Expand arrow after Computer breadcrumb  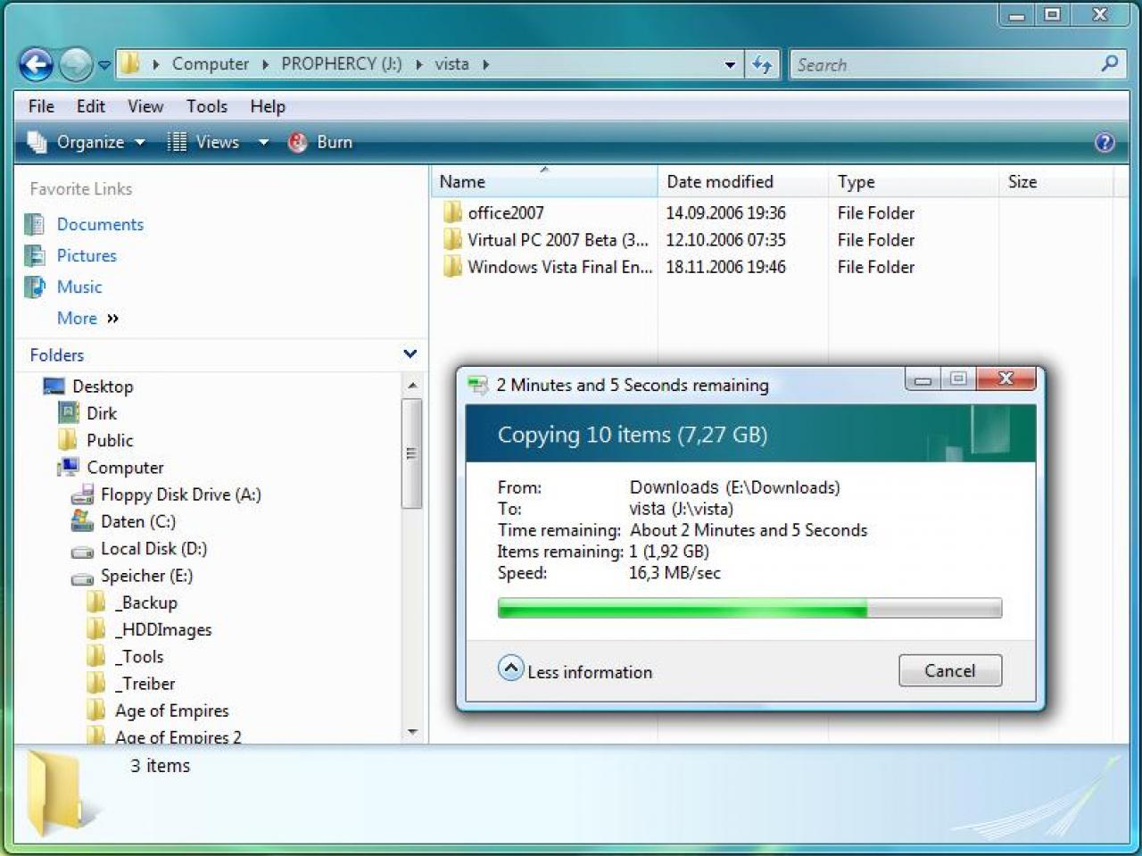265,64
